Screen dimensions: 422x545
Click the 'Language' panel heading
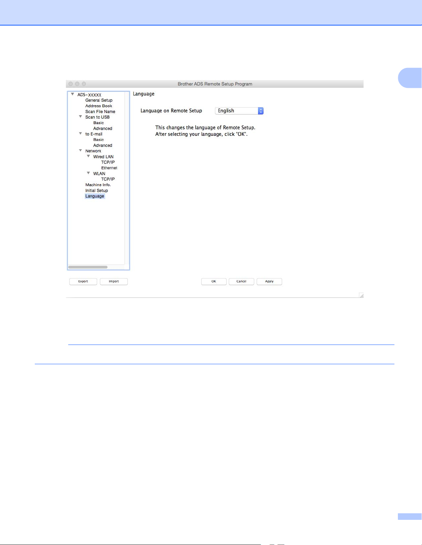coord(144,94)
